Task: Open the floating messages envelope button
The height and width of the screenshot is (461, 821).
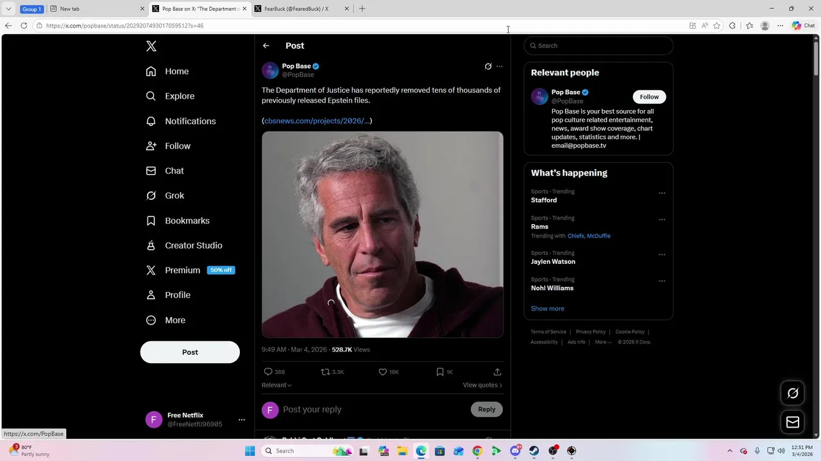Action: click(793, 422)
